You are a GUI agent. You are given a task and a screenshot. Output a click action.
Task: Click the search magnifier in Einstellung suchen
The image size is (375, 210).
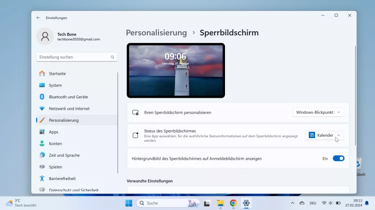click(x=112, y=57)
